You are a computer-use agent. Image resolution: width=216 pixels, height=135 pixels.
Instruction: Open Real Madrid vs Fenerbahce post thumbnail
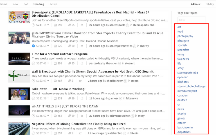19,17
